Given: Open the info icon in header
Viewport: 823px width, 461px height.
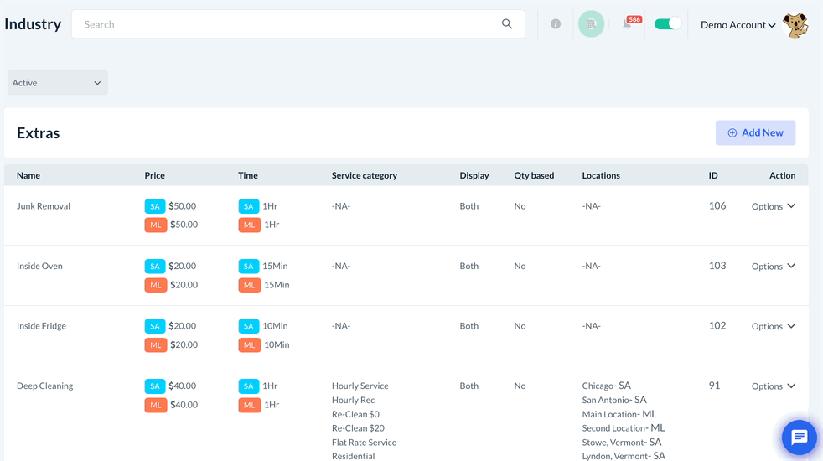Looking at the screenshot, I should click(x=556, y=24).
